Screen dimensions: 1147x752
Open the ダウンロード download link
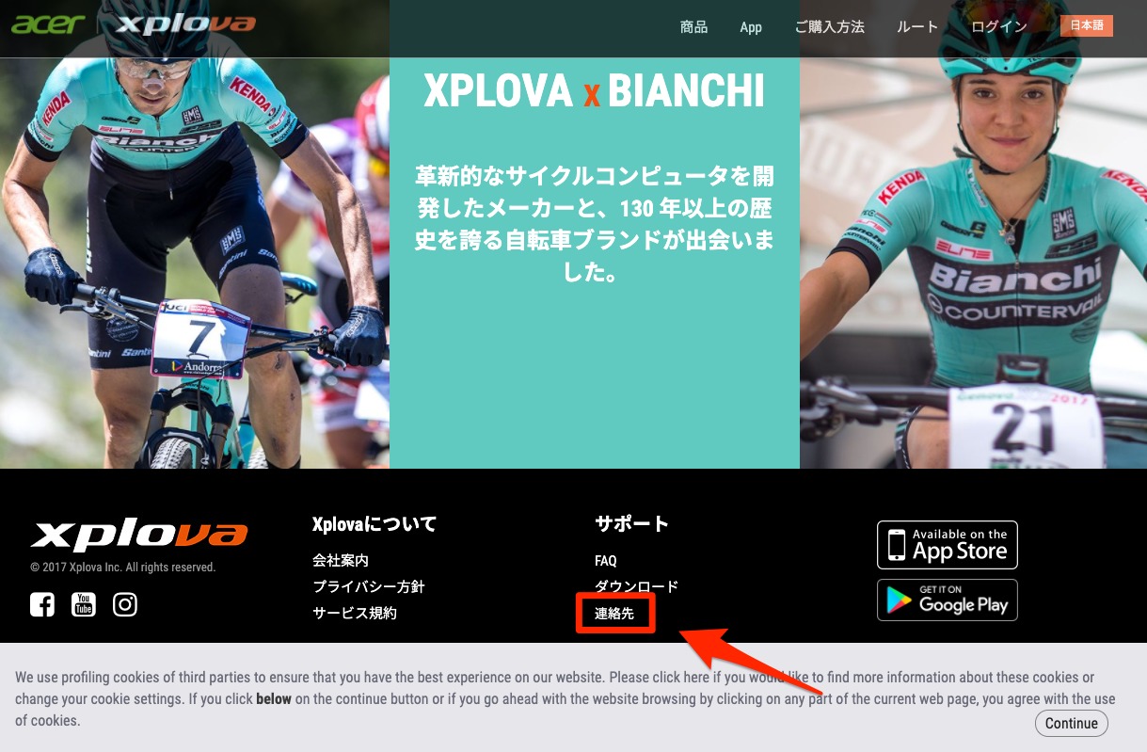click(636, 586)
